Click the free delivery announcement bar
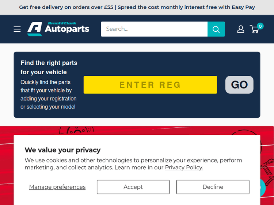 (137, 7)
